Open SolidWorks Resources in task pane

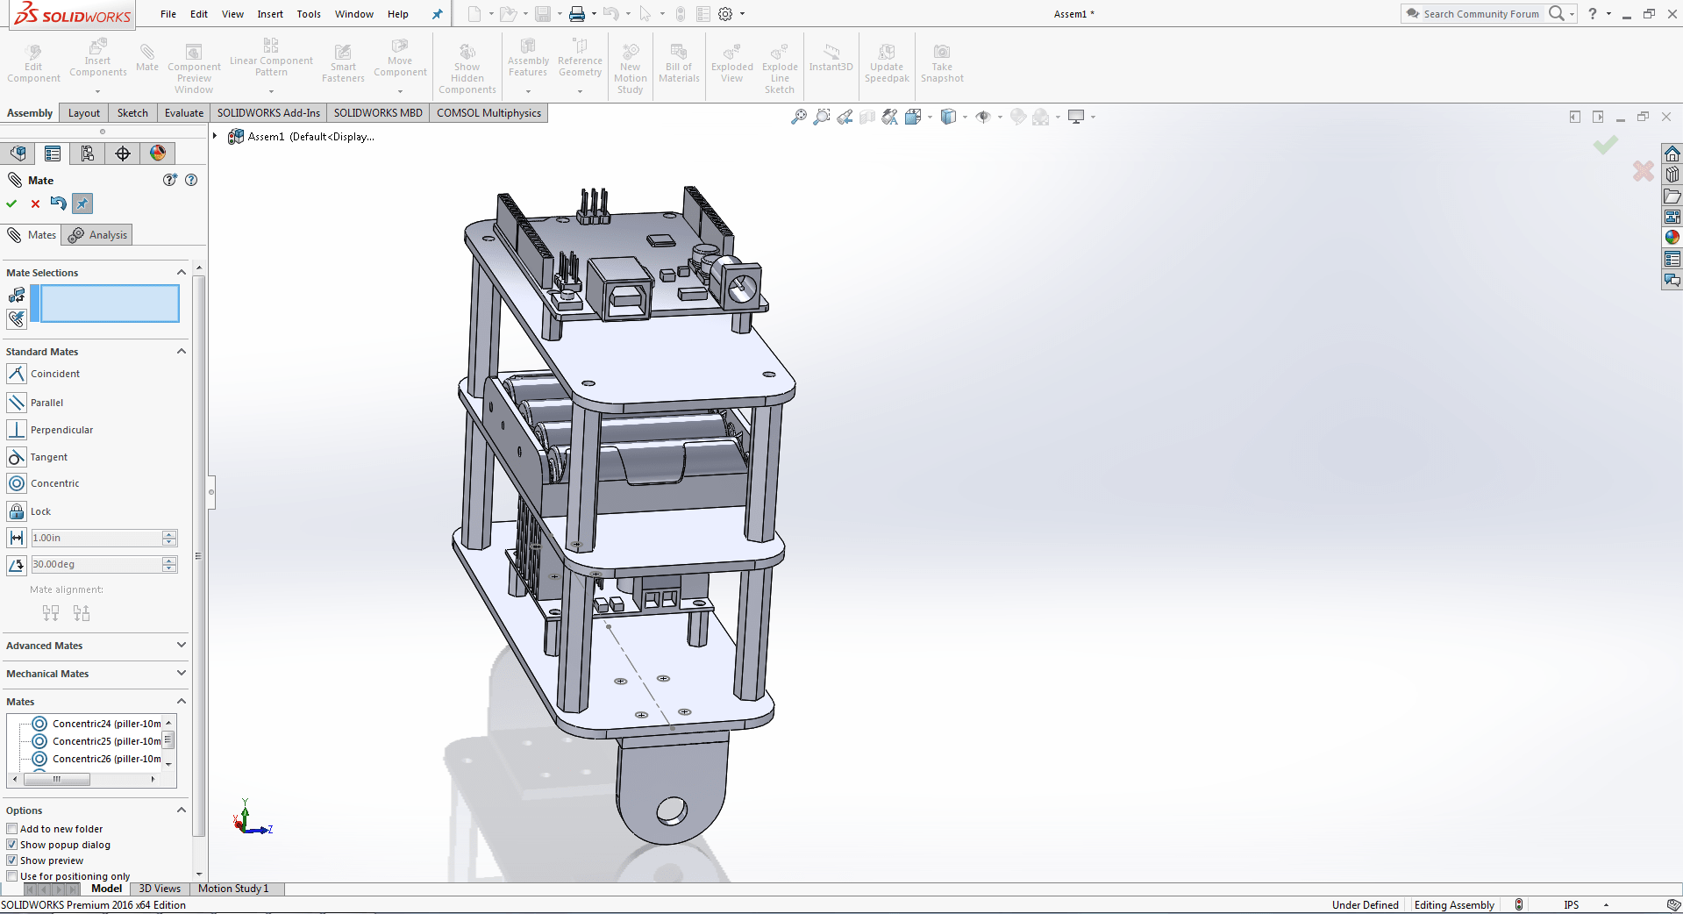pyautogui.click(x=1672, y=154)
